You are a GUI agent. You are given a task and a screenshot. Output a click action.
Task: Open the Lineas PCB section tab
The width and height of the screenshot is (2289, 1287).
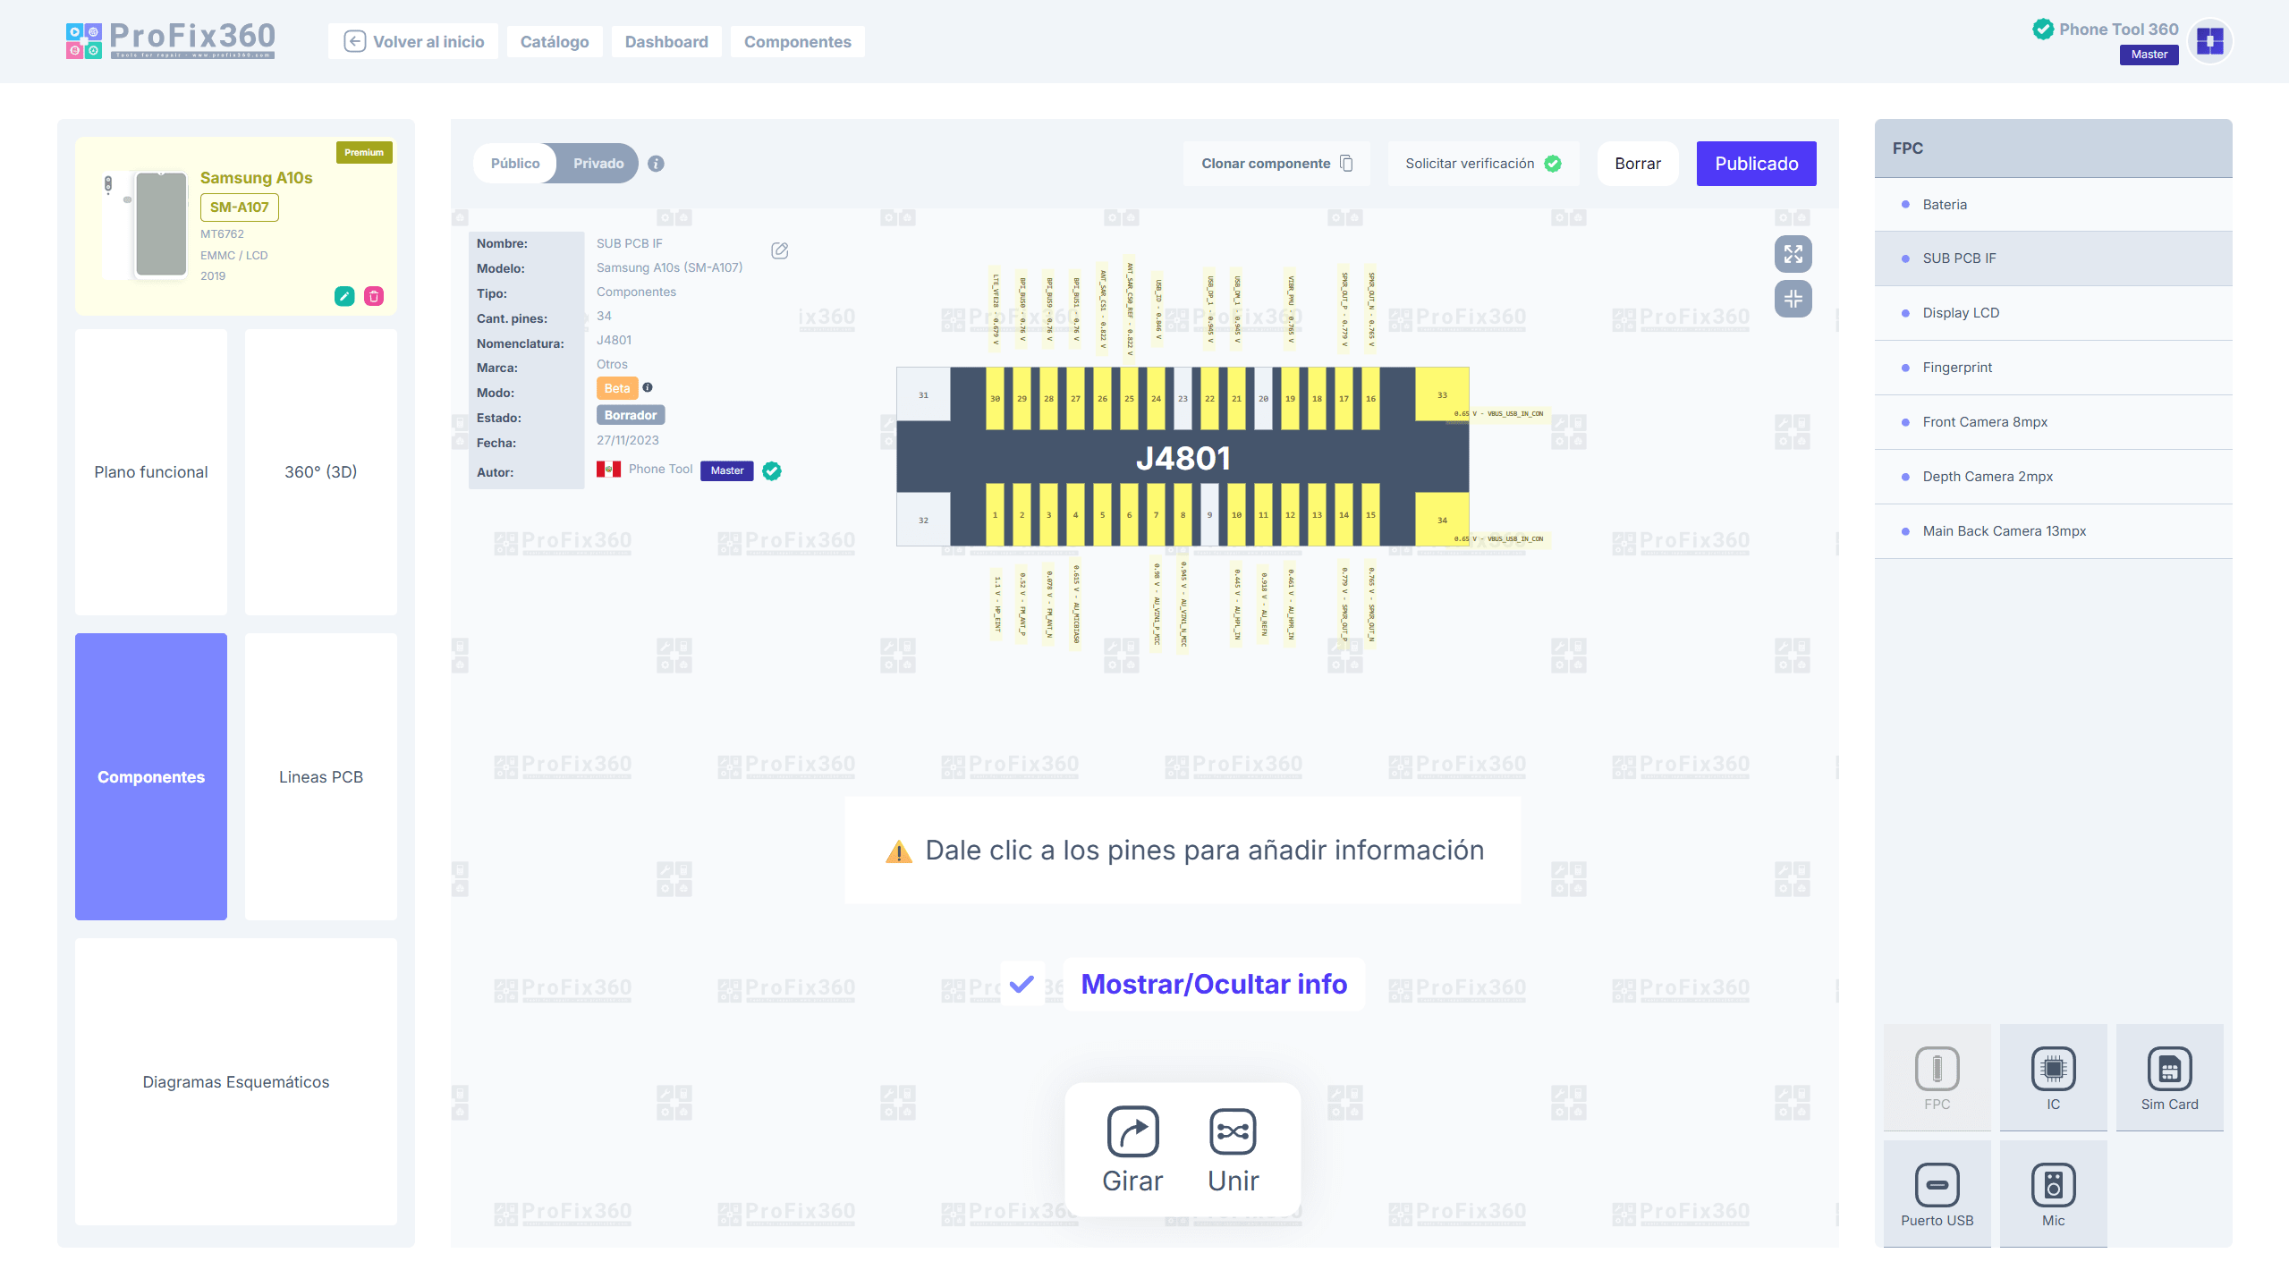point(320,776)
